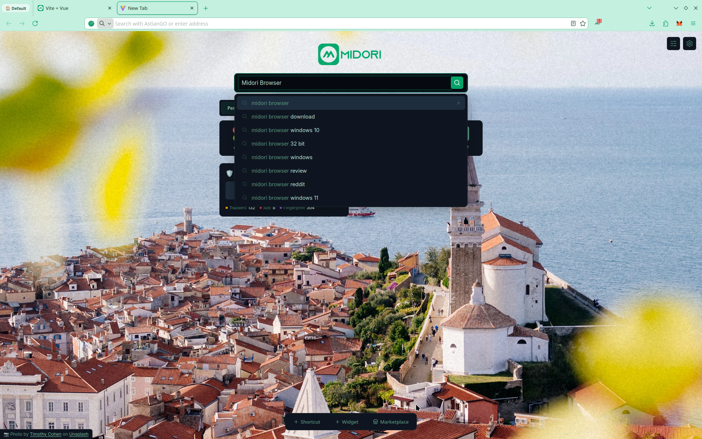Screen dimensions: 702x439
Task: Open the Unsplash link
Action: [x=79, y=434]
